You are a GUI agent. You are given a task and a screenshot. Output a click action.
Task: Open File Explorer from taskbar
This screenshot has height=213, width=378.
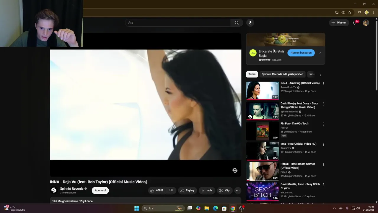[x=207, y=208]
